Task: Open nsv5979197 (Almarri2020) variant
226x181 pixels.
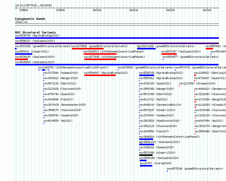Action: (x=157, y=110)
